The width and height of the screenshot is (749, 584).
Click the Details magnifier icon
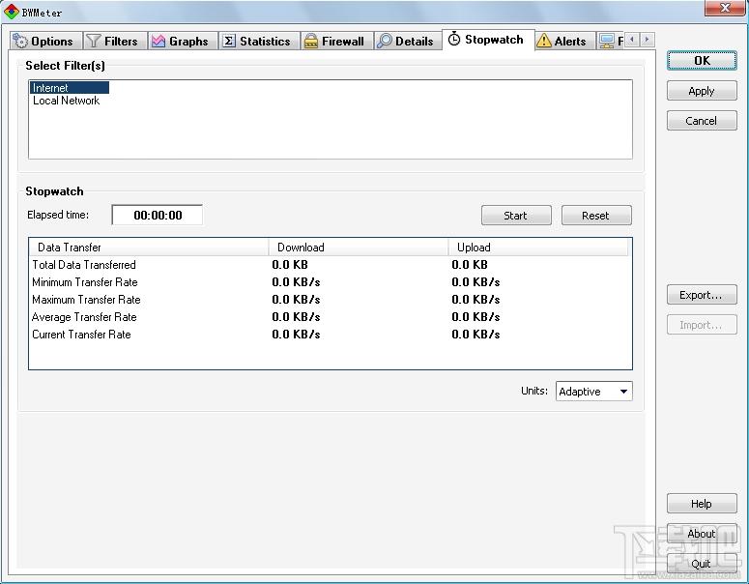(384, 42)
